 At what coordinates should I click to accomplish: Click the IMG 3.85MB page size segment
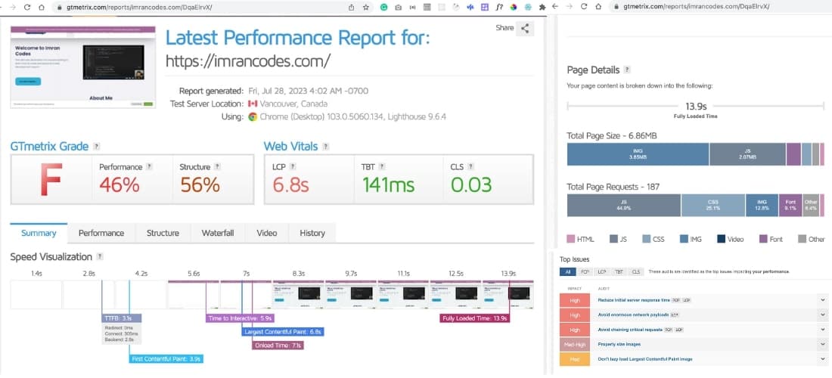pyautogui.click(x=638, y=154)
